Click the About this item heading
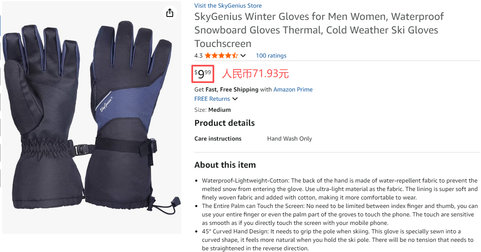The image size is (481, 252). point(225,165)
